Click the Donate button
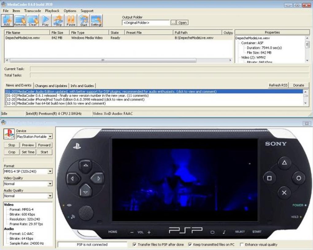313x250 pixels. [x=299, y=85]
